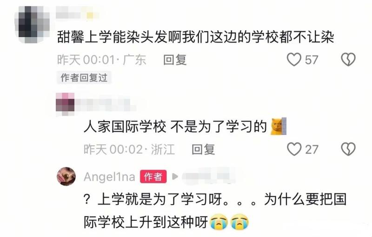372x237 pixels.
Task: Open the pink pixelated avatar of second commenter
Action: click(66, 103)
